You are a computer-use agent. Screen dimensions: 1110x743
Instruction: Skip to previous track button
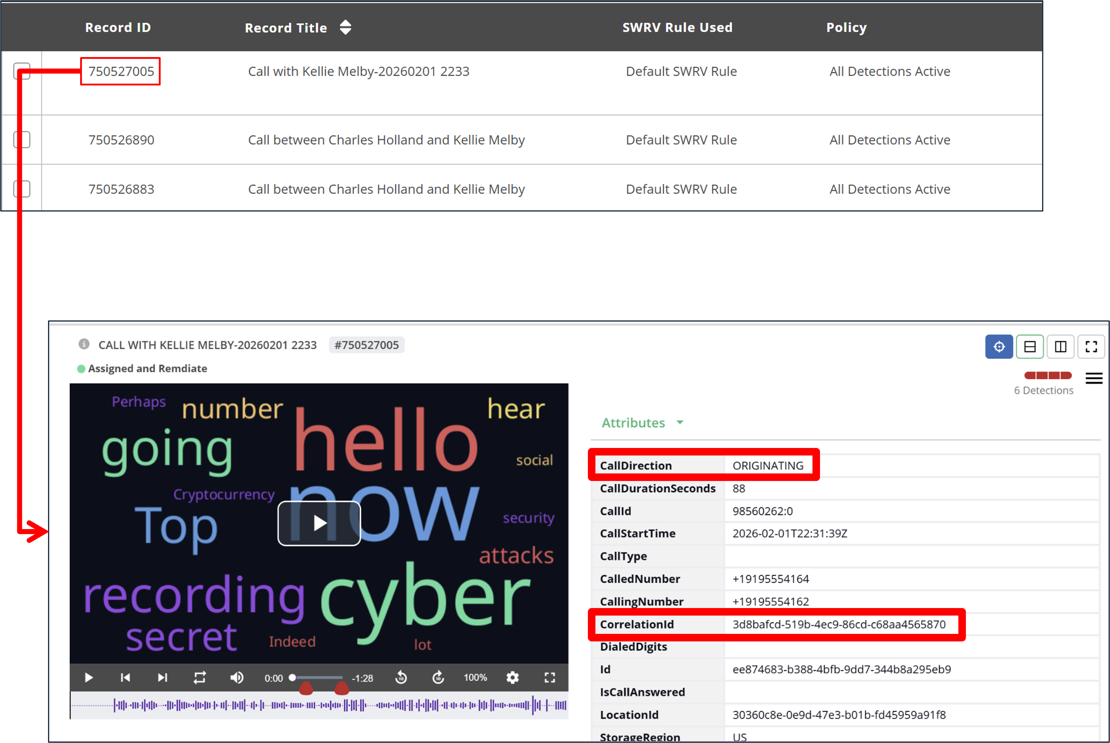(125, 678)
